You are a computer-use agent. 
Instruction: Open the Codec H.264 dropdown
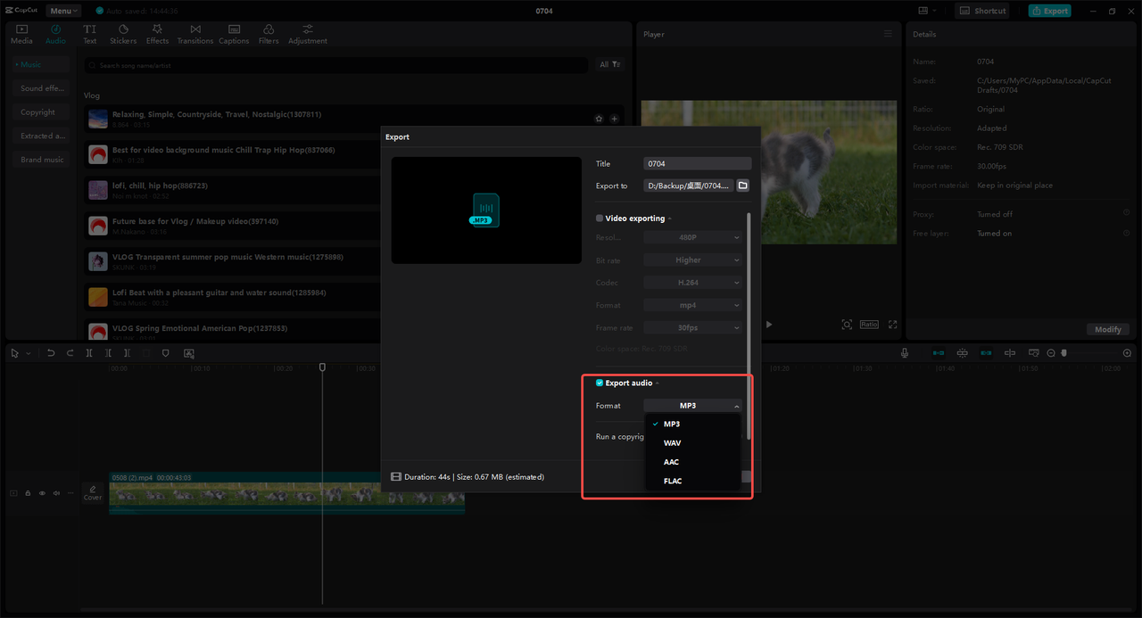tap(692, 283)
